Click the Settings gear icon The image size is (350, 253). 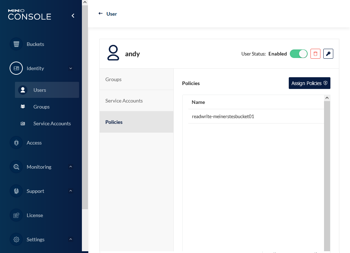coord(16,239)
